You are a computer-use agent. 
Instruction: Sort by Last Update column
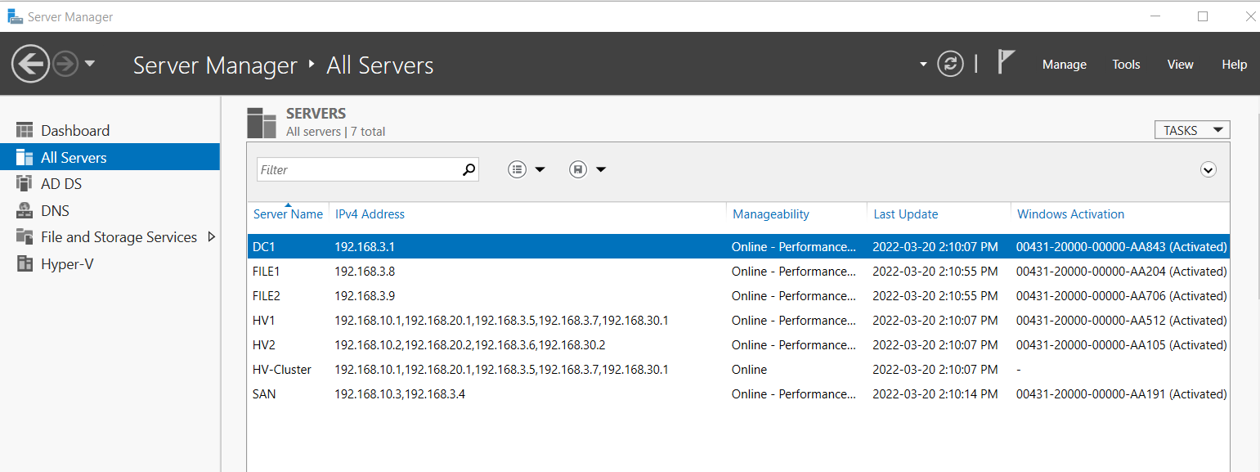[x=905, y=214]
